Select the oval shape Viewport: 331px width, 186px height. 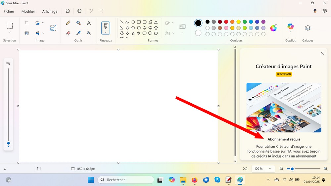tap(133, 22)
